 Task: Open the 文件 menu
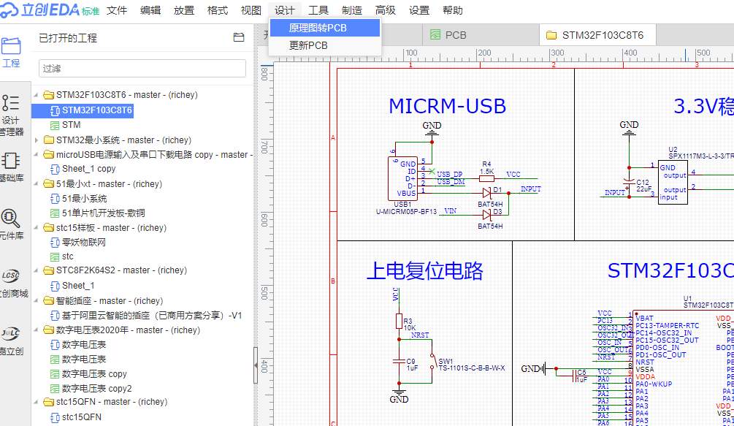[x=117, y=10]
